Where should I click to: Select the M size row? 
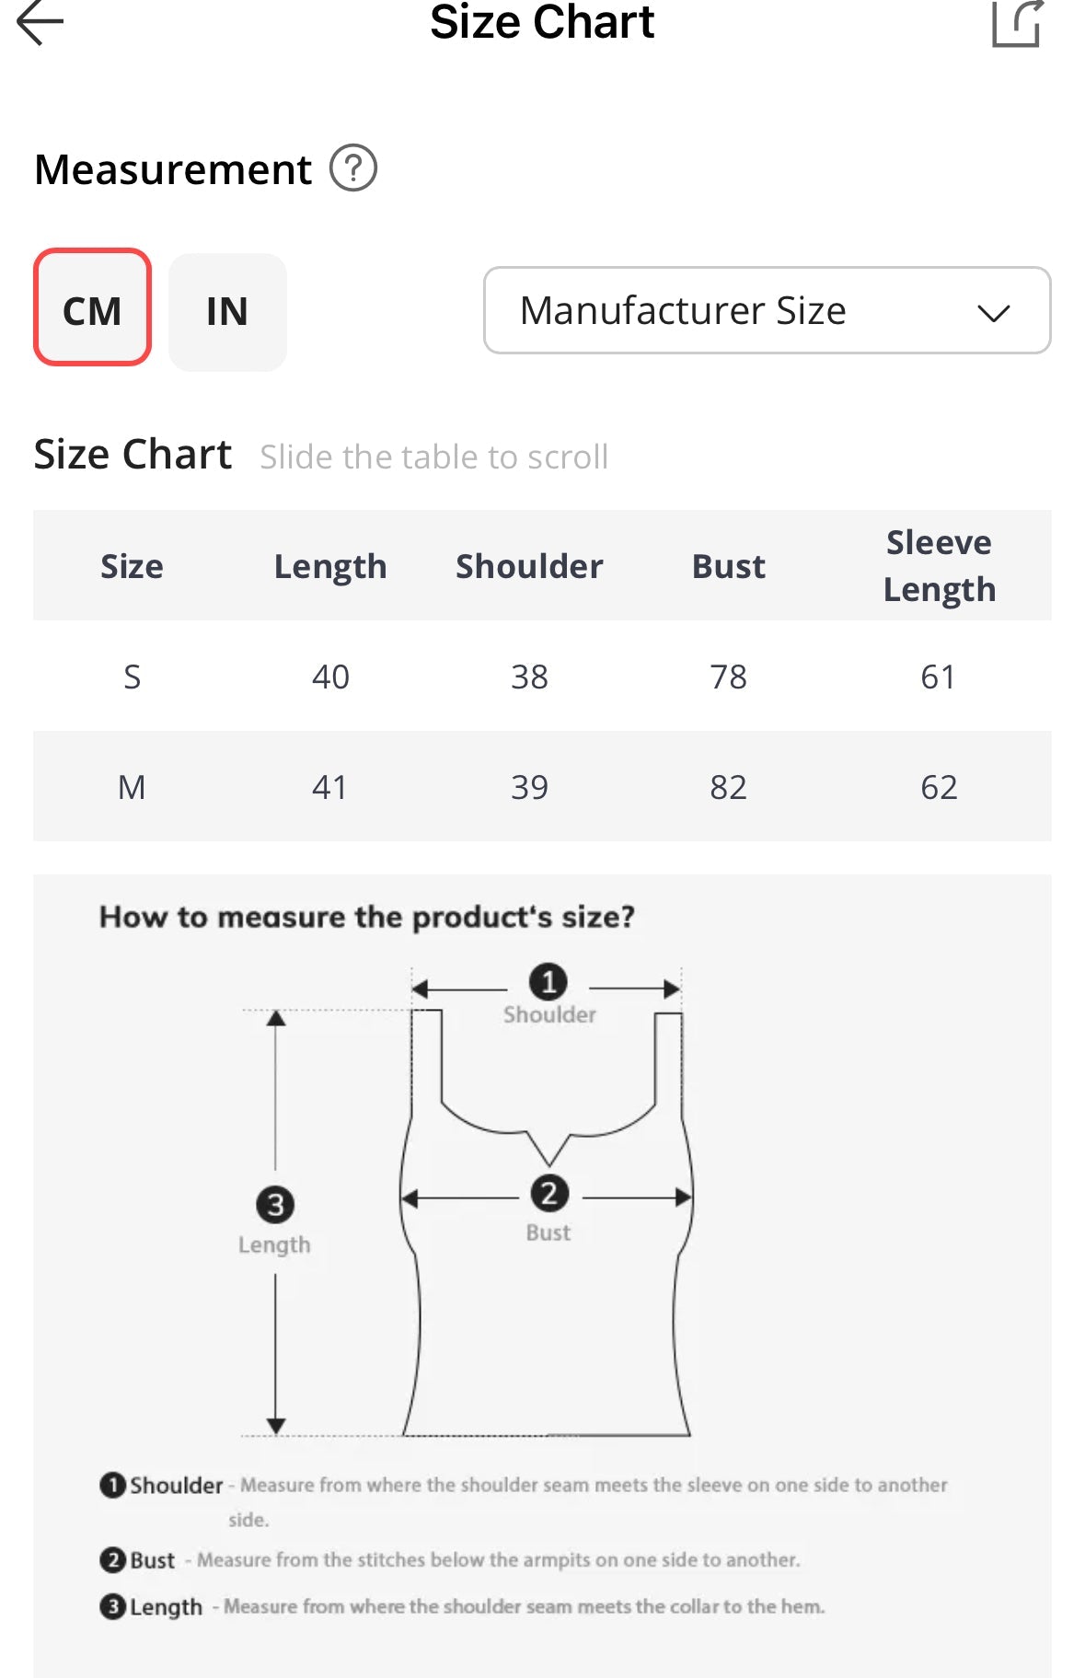point(541,787)
